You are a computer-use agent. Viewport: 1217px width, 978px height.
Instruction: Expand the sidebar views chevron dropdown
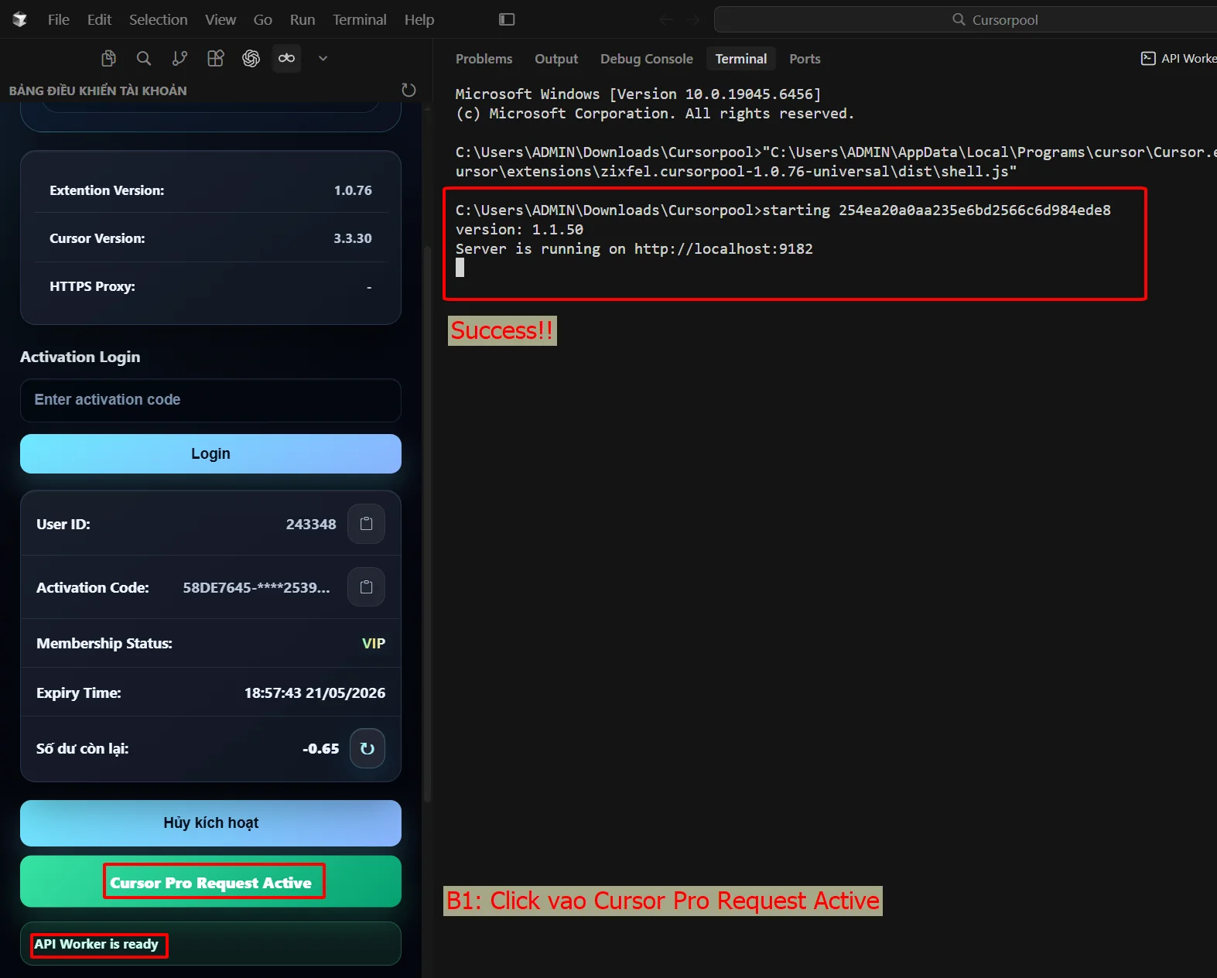point(323,58)
